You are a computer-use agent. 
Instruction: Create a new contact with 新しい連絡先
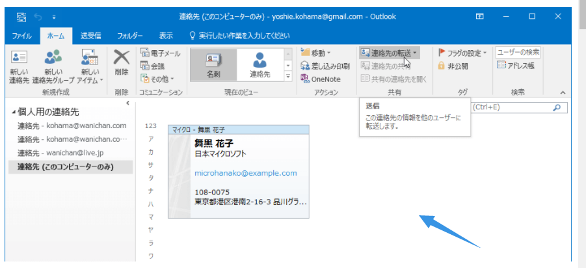19,66
